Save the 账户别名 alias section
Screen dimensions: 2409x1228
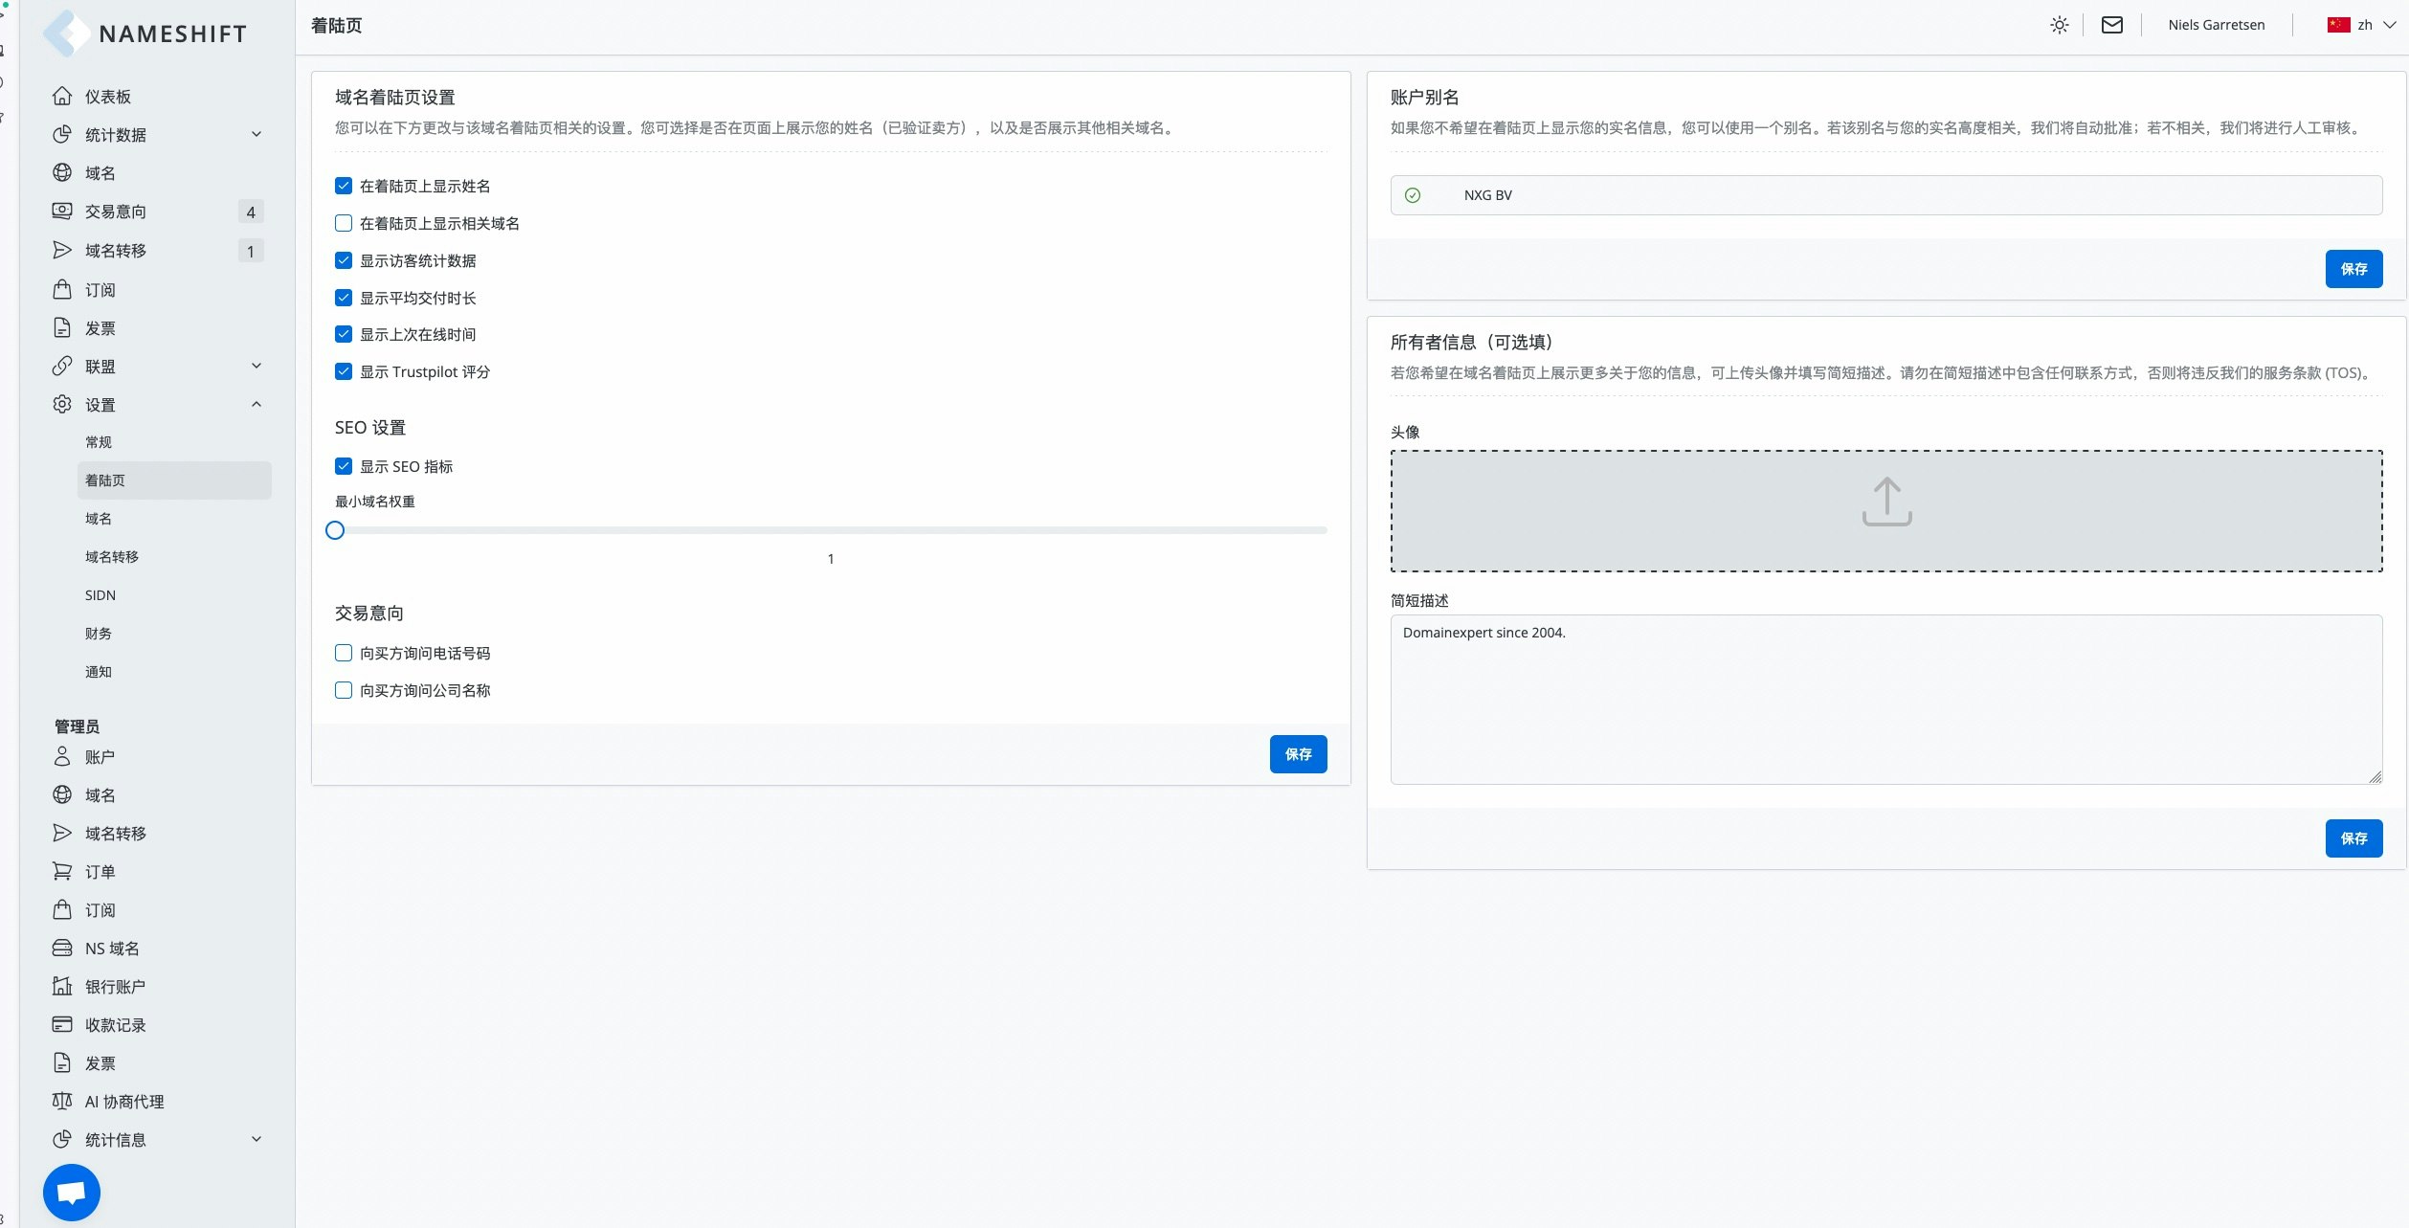(x=2353, y=269)
